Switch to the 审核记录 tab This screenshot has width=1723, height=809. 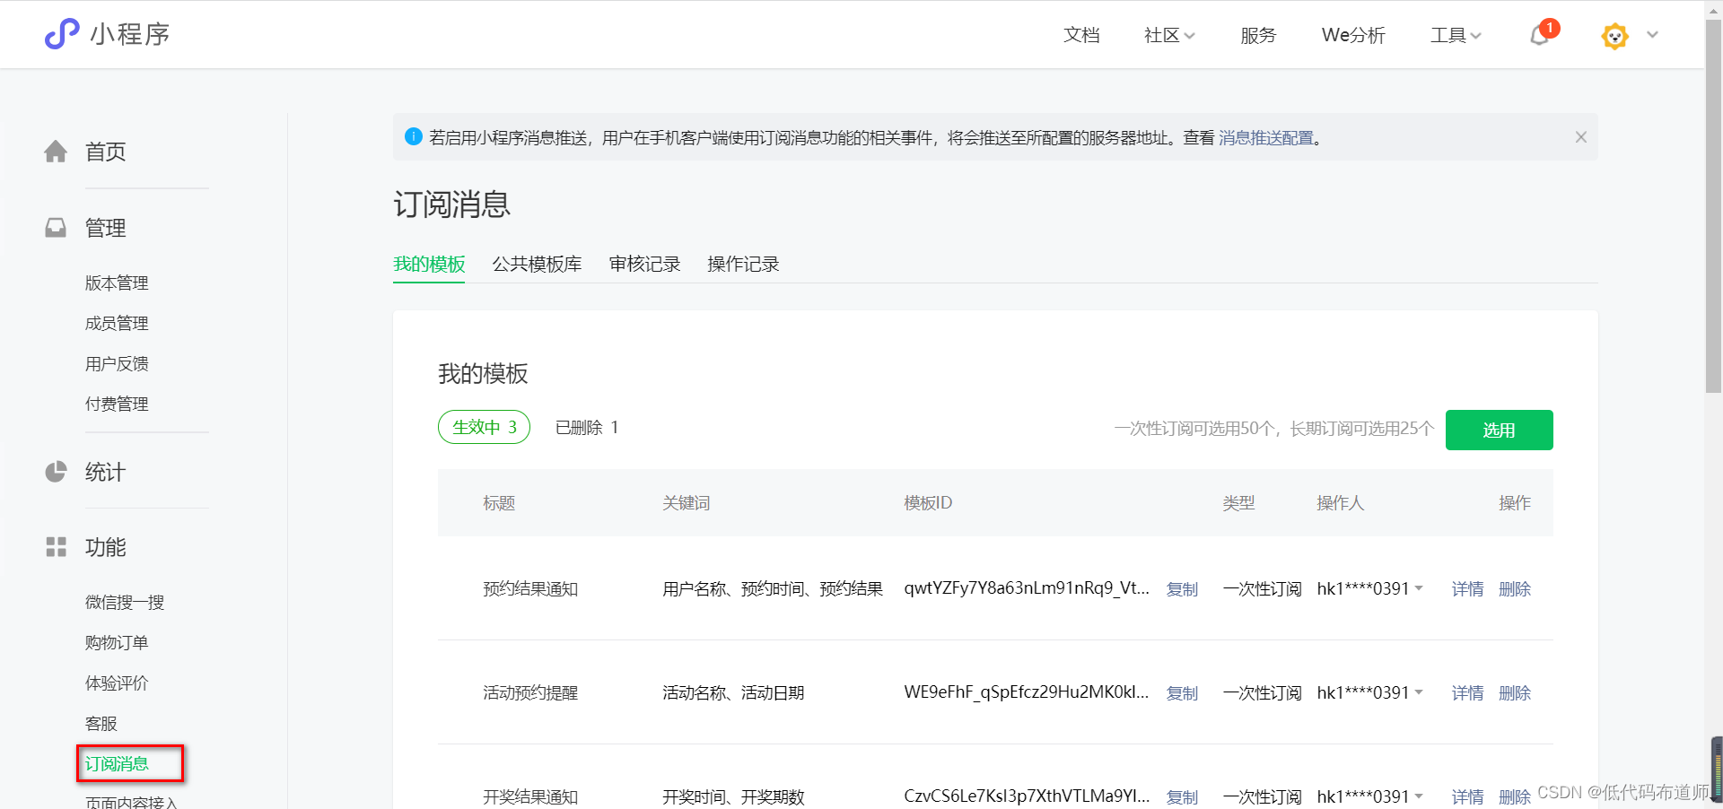[644, 264]
